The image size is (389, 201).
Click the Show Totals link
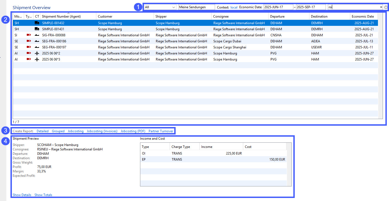43,195
